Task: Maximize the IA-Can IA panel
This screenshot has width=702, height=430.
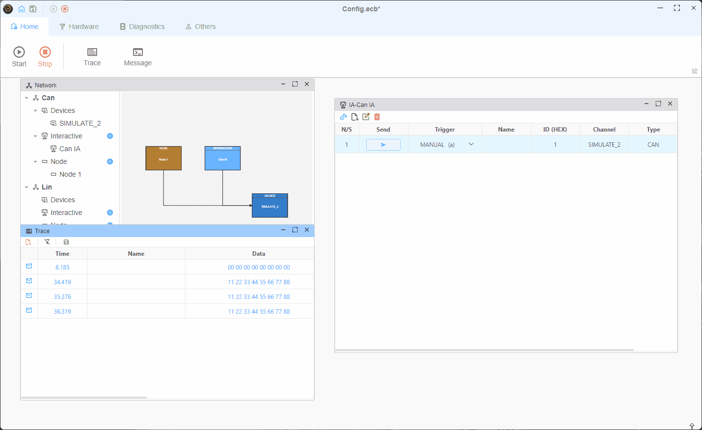Action: (x=658, y=104)
